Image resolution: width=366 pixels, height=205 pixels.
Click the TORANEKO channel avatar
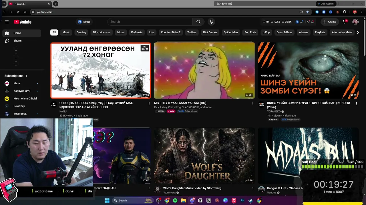pyautogui.click(x=261, y=104)
